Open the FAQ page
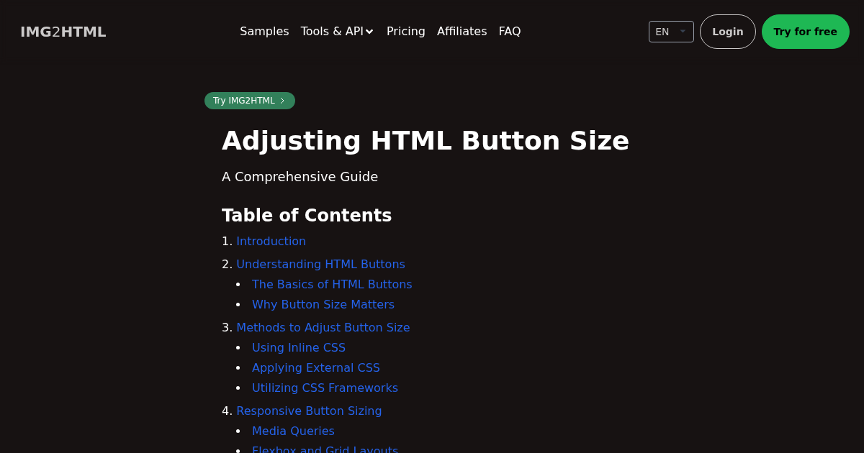Image resolution: width=864 pixels, height=453 pixels. (x=509, y=32)
